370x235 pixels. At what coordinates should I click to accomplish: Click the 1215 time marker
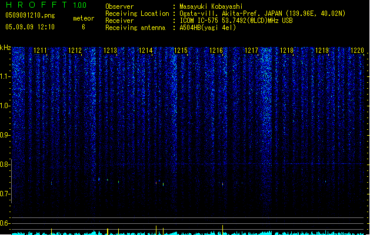pyautogui.click(x=181, y=51)
